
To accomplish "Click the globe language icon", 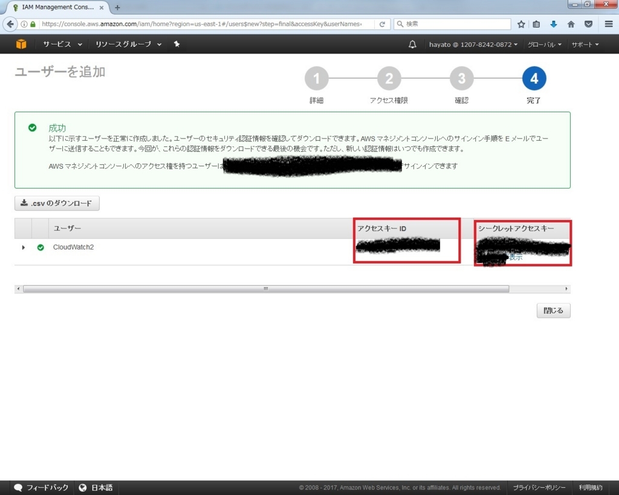I will click(x=82, y=488).
